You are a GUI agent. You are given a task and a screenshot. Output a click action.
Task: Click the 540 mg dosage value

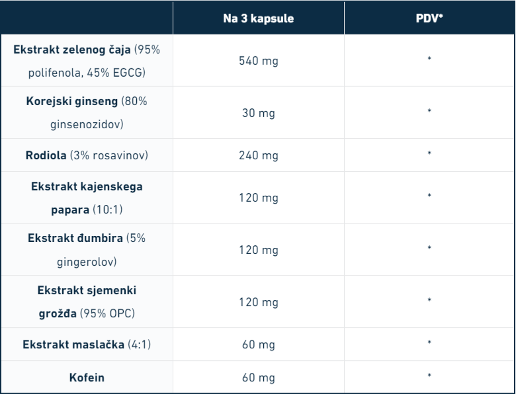click(x=258, y=61)
